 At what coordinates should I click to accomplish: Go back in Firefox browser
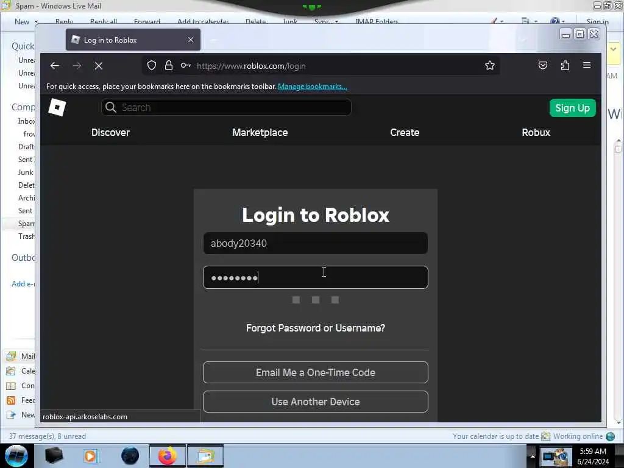pyautogui.click(x=55, y=66)
